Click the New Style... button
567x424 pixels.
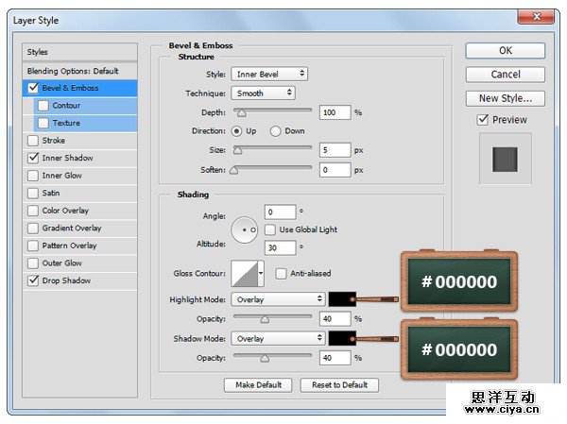(x=505, y=98)
